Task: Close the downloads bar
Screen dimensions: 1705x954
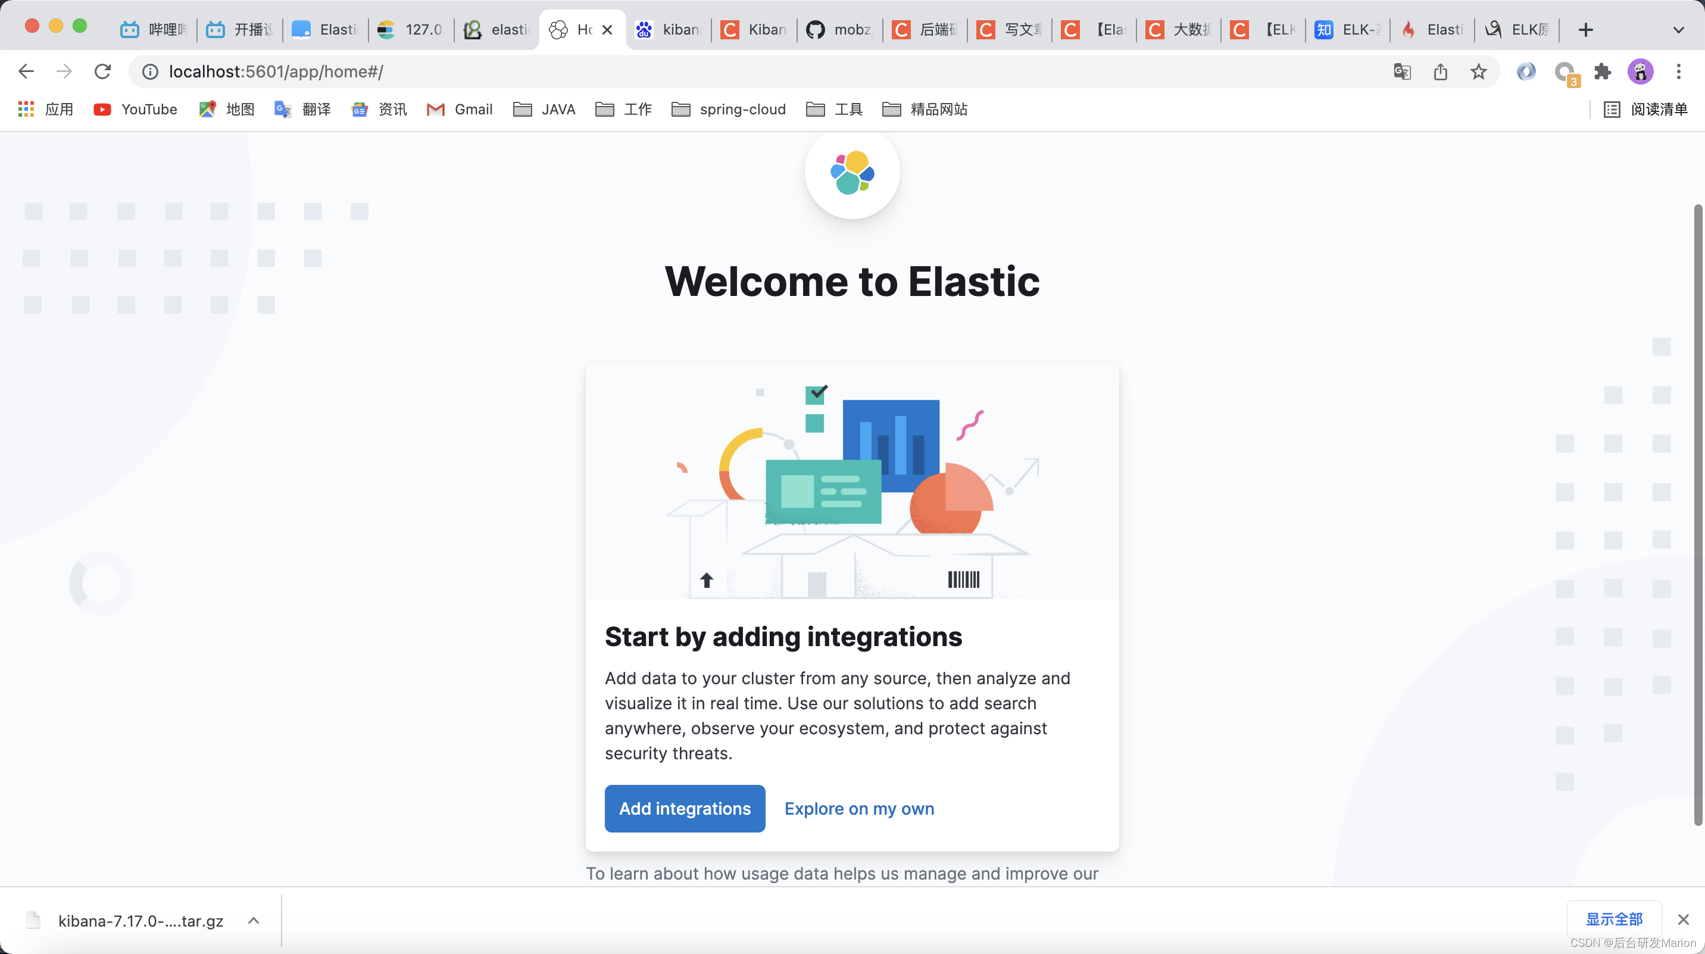Action: click(x=1683, y=919)
